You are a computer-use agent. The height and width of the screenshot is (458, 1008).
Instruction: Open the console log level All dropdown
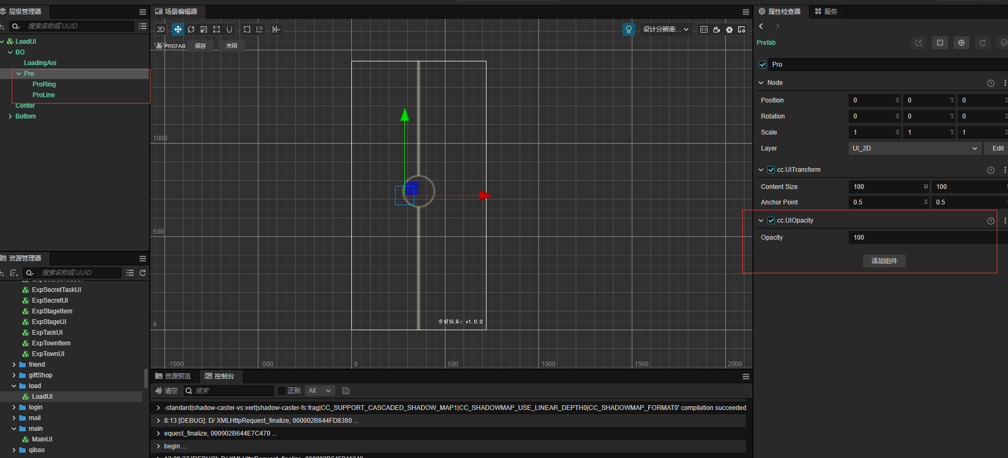coord(320,391)
